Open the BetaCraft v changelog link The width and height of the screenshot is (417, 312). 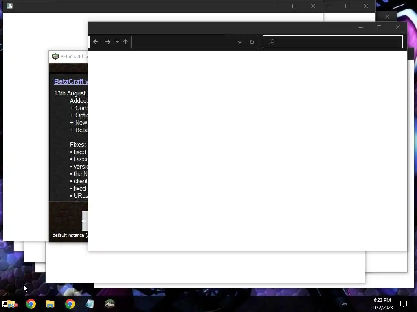(x=71, y=81)
